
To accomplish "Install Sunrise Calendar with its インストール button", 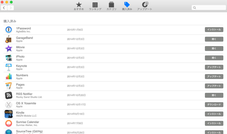I will coord(214,123).
